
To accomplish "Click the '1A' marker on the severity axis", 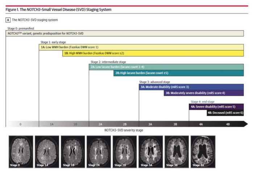I will (52, 124).
